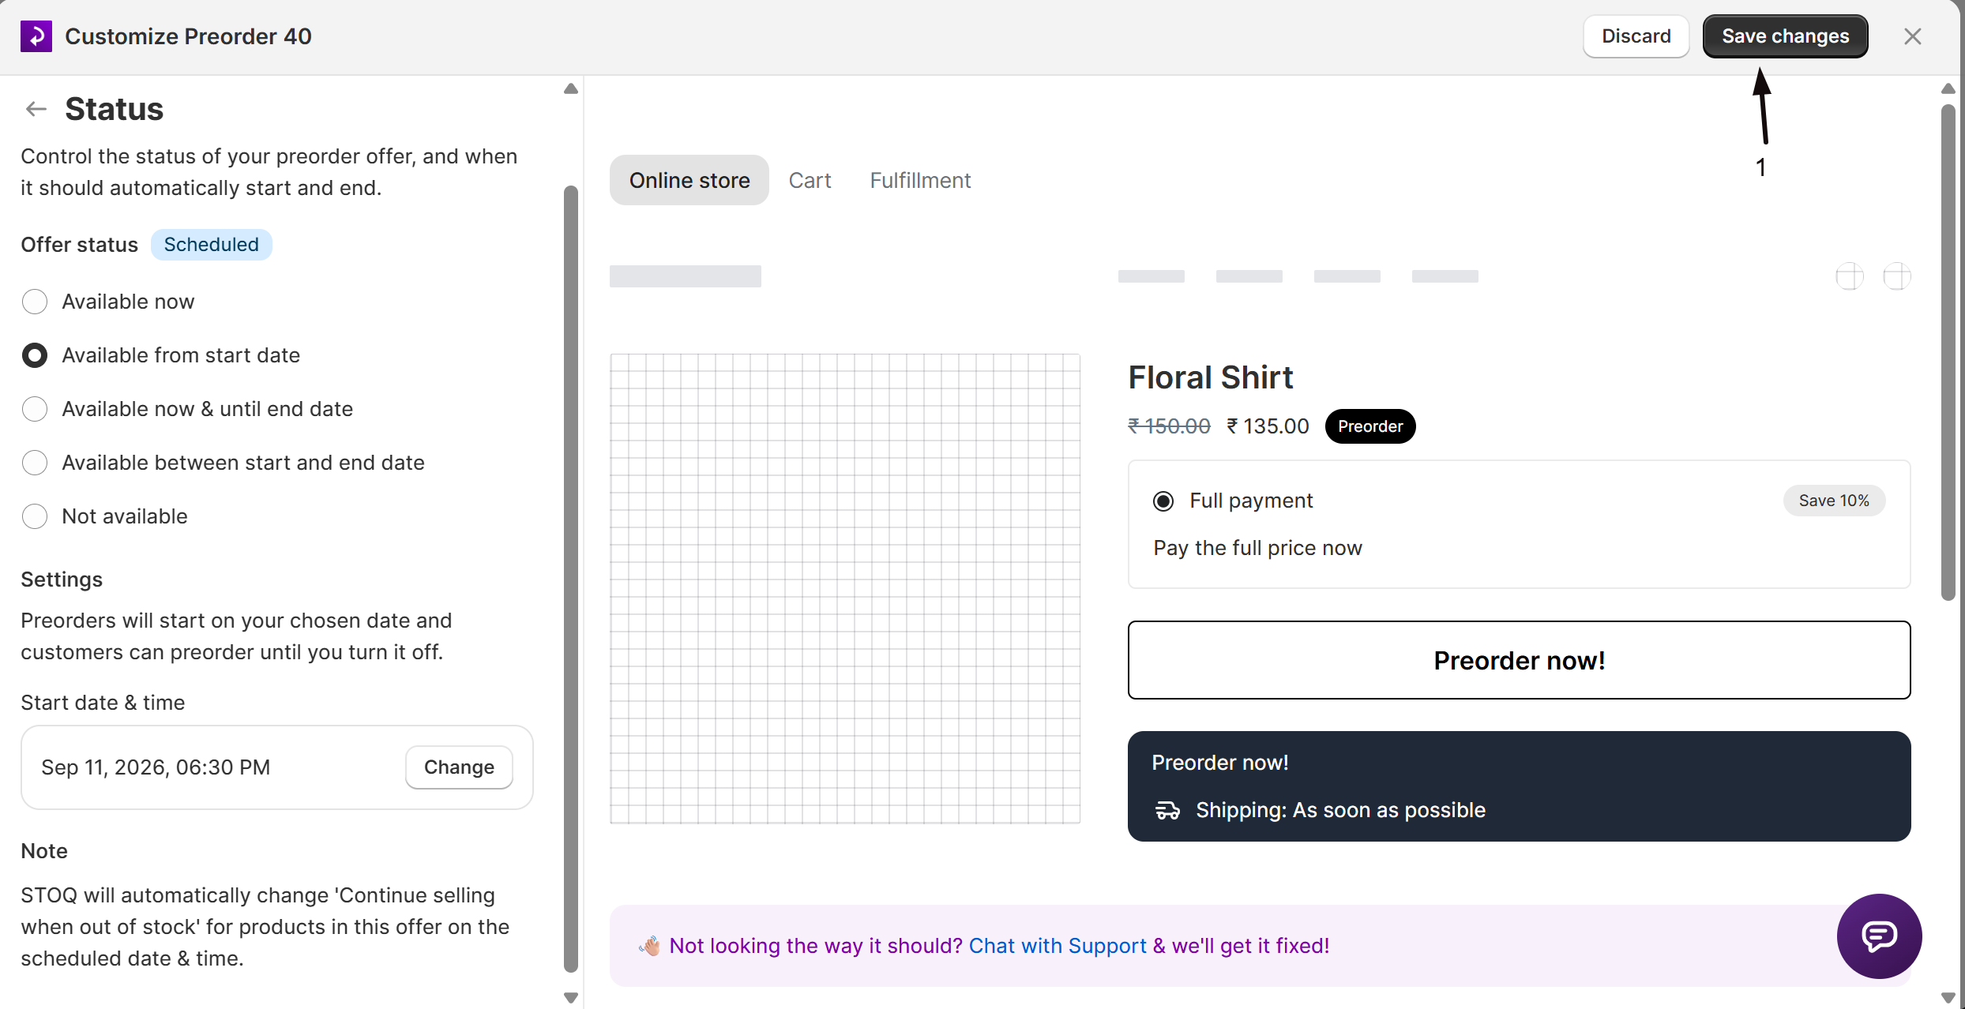Select the Available now radio option
Viewport: 1965px width, 1009px height.
click(x=35, y=302)
